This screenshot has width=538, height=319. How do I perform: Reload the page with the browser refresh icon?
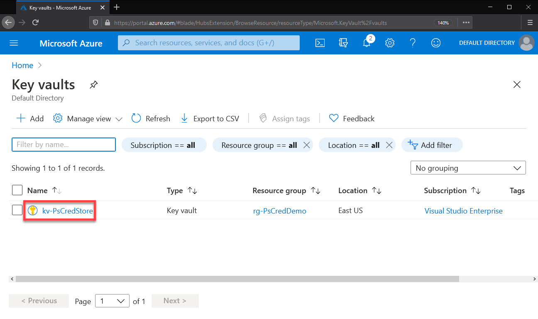click(36, 22)
